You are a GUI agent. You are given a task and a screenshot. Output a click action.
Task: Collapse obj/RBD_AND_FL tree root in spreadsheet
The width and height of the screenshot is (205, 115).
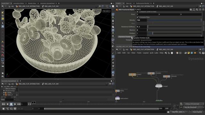2,87
